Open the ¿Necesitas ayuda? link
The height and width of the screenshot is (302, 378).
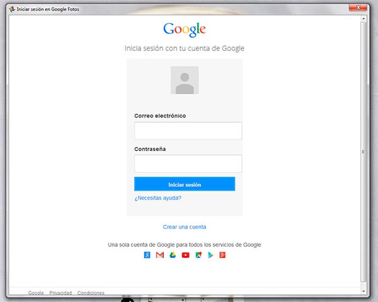coord(158,198)
